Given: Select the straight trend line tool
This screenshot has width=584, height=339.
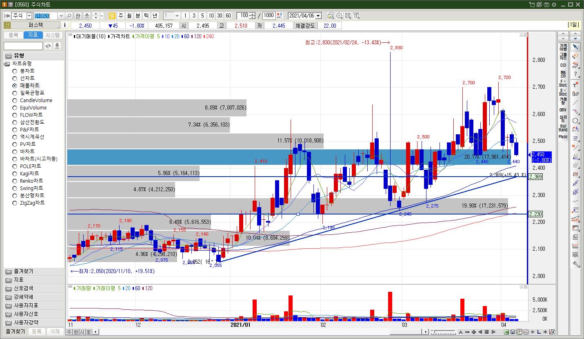Looking at the screenshot, I should (x=575, y=103).
